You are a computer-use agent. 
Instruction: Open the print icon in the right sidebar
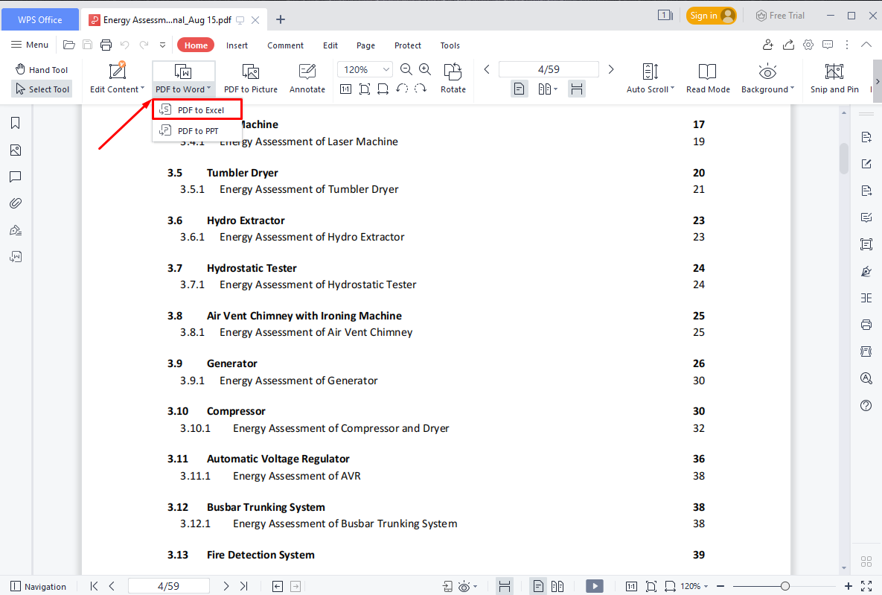click(866, 325)
